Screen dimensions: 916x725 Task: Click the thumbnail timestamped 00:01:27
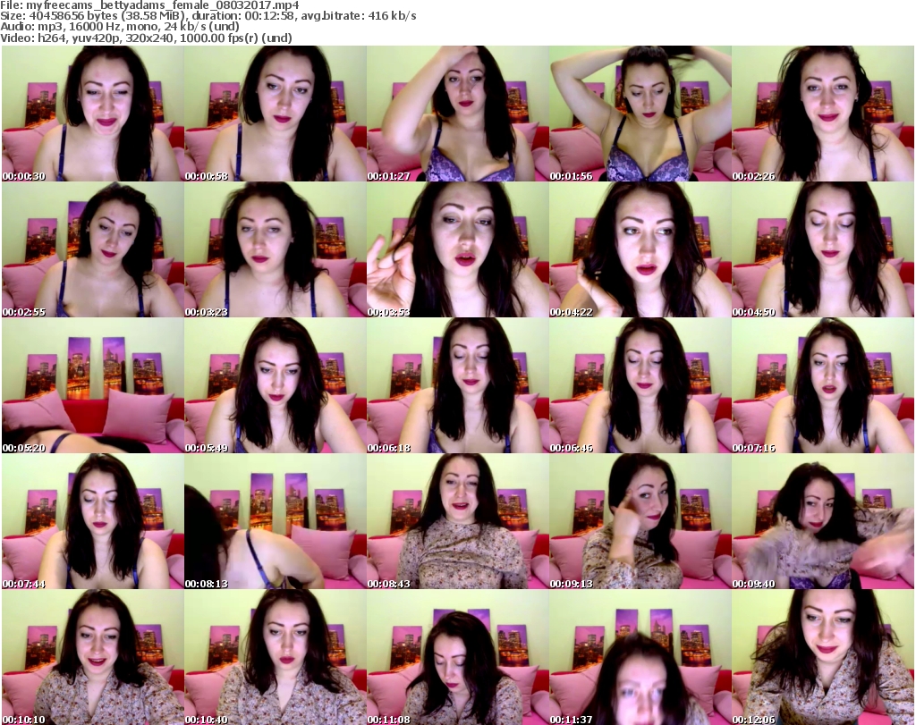pos(457,114)
